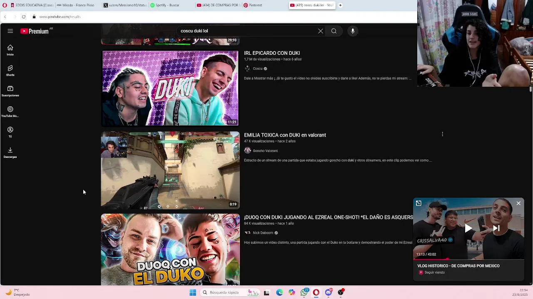Open the weather widget 'Despejado'
The height and width of the screenshot is (299, 533).
(17, 292)
